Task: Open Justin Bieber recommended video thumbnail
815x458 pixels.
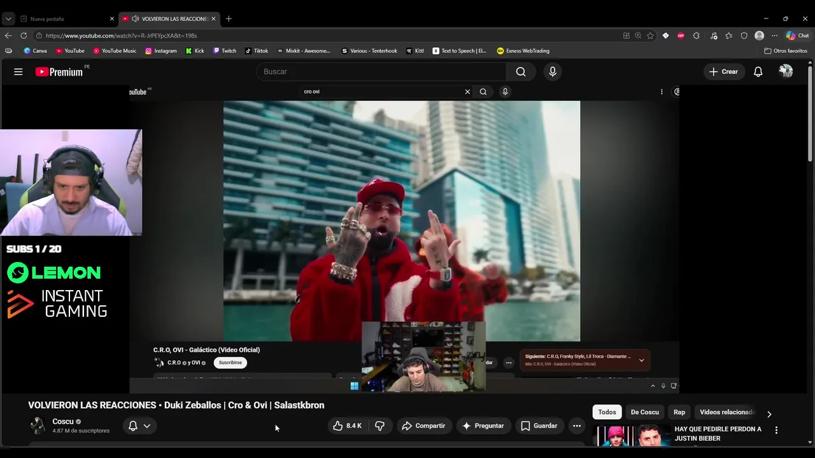Action: click(x=633, y=436)
